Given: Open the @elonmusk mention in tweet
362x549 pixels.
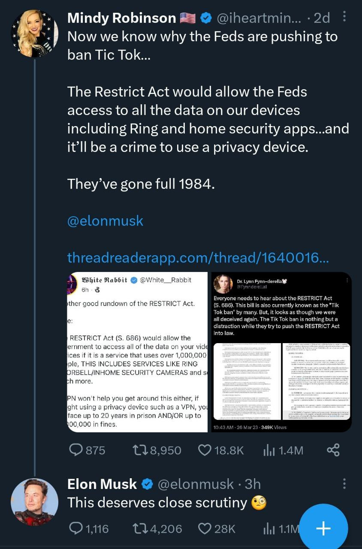Looking at the screenshot, I should (x=105, y=221).
